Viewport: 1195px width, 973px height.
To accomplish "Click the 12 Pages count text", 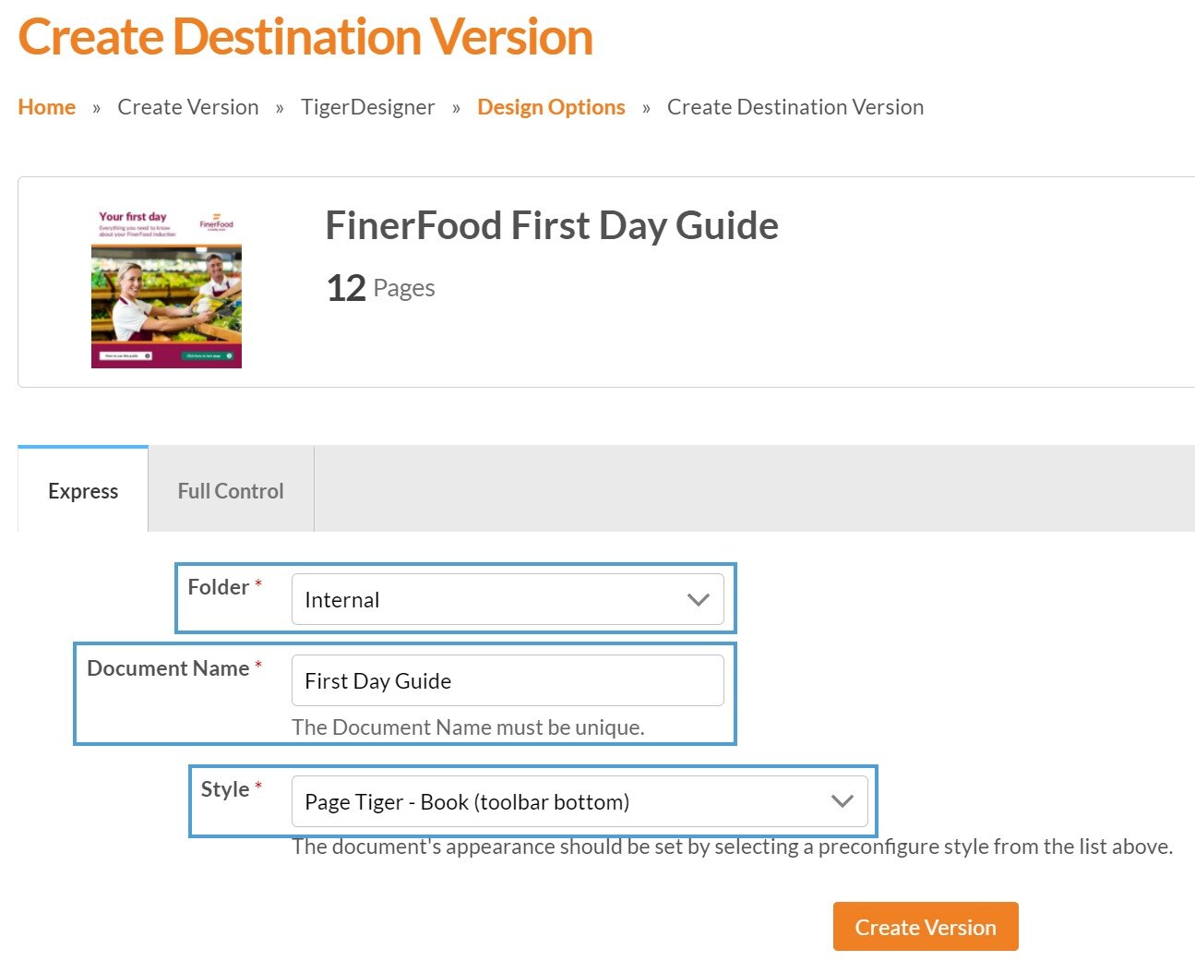I will 380,288.
